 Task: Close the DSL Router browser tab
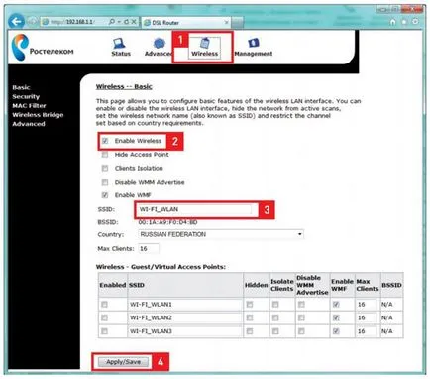tap(226, 22)
